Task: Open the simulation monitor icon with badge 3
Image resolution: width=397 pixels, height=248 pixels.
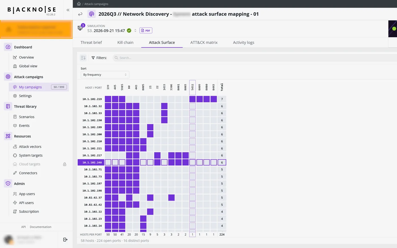Action: (x=80, y=28)
